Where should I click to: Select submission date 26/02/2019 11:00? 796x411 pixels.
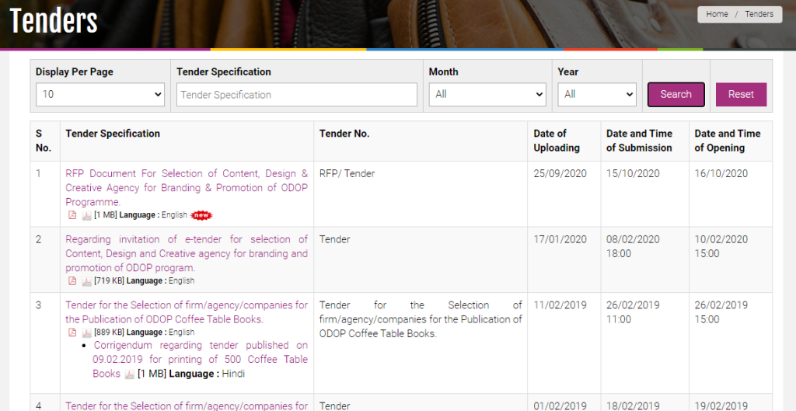pos(633,312)
